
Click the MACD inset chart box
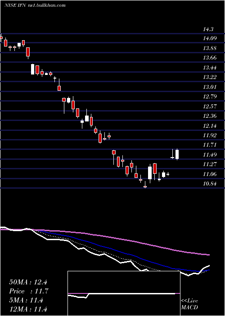tap(124, 293)
